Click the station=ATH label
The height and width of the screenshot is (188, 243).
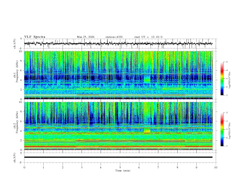[114, 37]
